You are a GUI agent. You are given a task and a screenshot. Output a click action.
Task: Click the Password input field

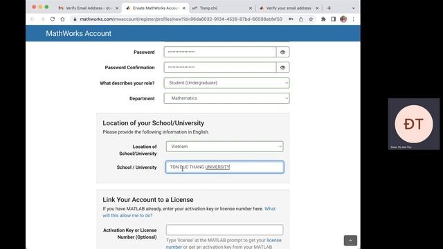tap(220, 53)
